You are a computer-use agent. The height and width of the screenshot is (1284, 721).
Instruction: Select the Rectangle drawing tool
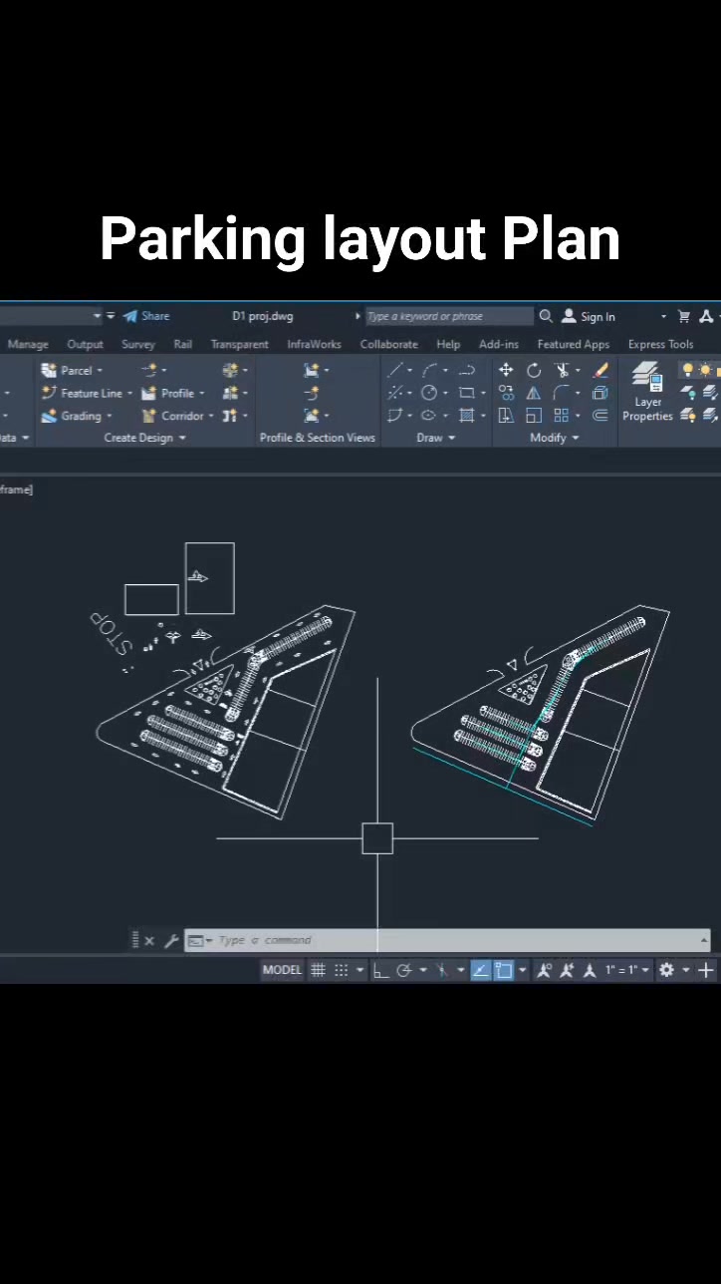466,393
